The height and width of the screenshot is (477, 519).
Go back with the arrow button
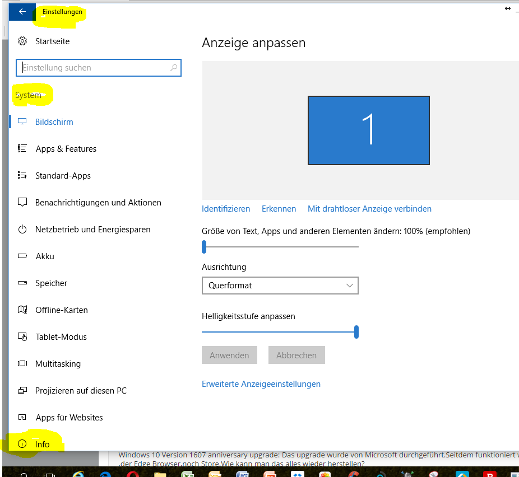click(22, 12)
